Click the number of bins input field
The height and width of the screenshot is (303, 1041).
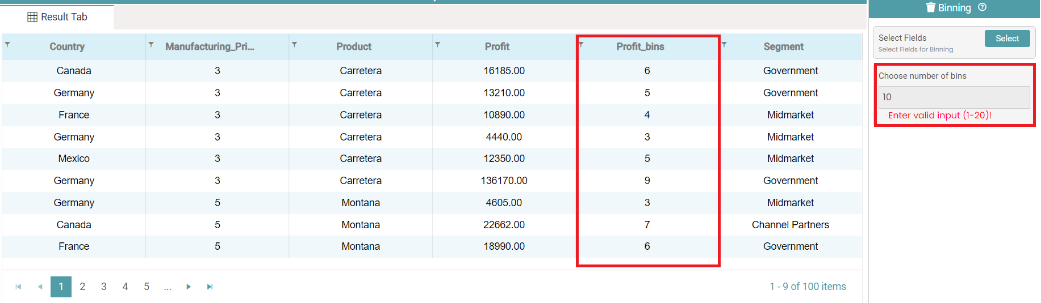pos(954,97)
